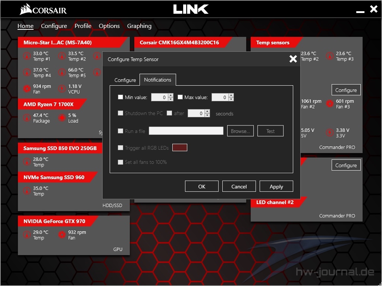382x286 pixels.
Task: Click Browse... to choose a file
Action: tap(241, 131)
